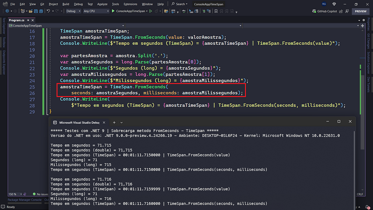
Task: Expand ConsoleAppTimeSpan startup project dropdown arrow
Action: click(x=147, y=11)
